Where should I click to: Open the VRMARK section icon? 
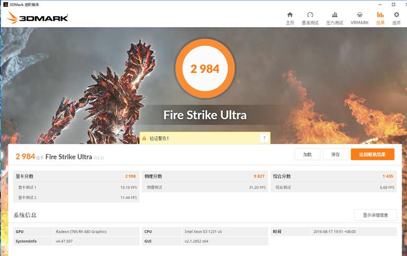[360, 18]
